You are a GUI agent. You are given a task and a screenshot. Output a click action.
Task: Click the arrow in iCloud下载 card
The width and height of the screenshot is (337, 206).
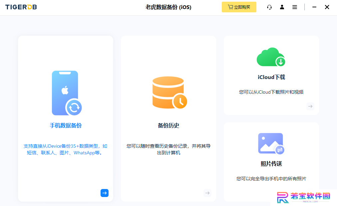click(x=310, y=106)
